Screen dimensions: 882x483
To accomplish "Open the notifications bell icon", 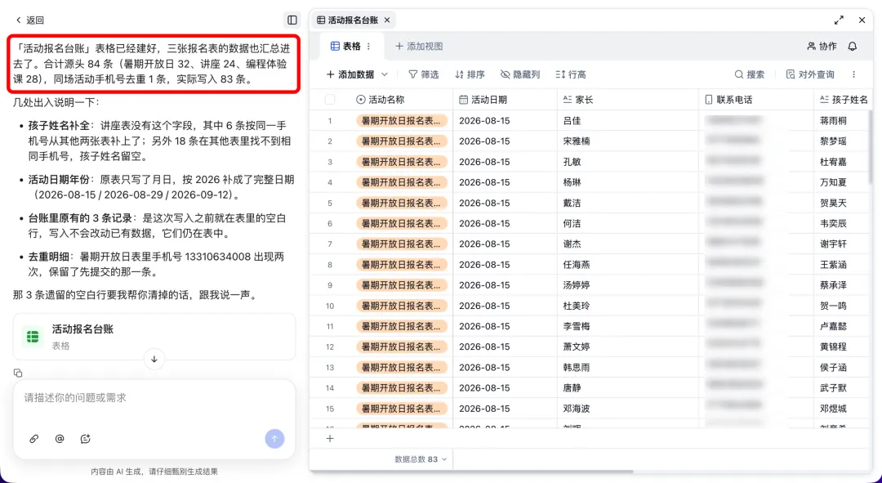I will tap(852, 46).
